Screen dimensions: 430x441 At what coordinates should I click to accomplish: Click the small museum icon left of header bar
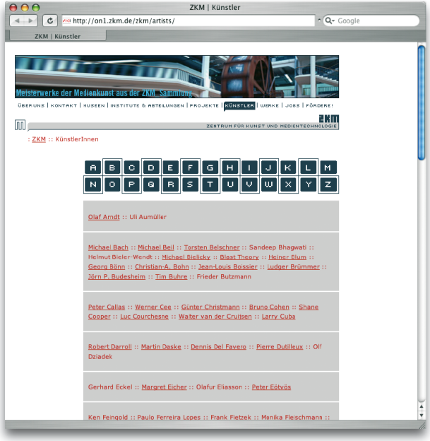pyautogui.click(x=20, y=125)
